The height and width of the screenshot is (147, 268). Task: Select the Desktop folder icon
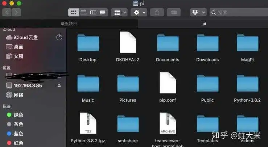tap(88, 43)
